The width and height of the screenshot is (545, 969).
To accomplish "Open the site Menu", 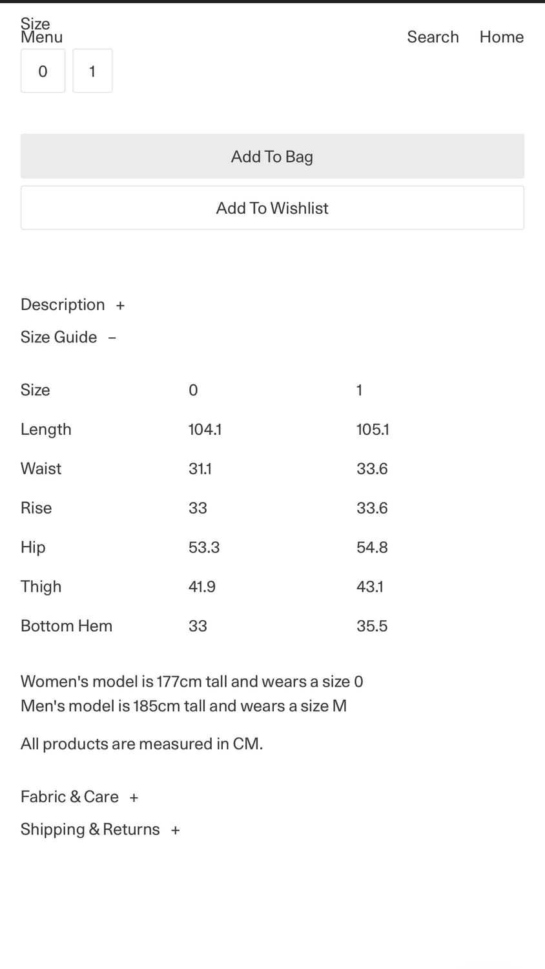I will [41, 37].
